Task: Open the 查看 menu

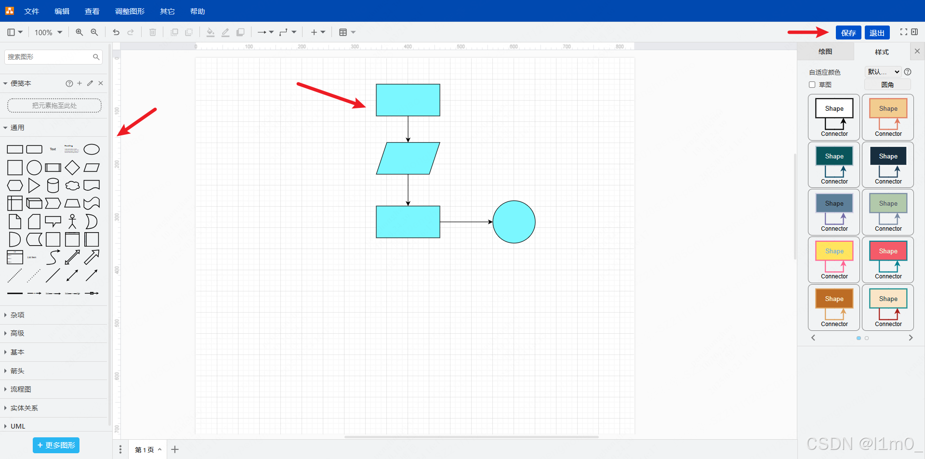Action: coord(92,11)
